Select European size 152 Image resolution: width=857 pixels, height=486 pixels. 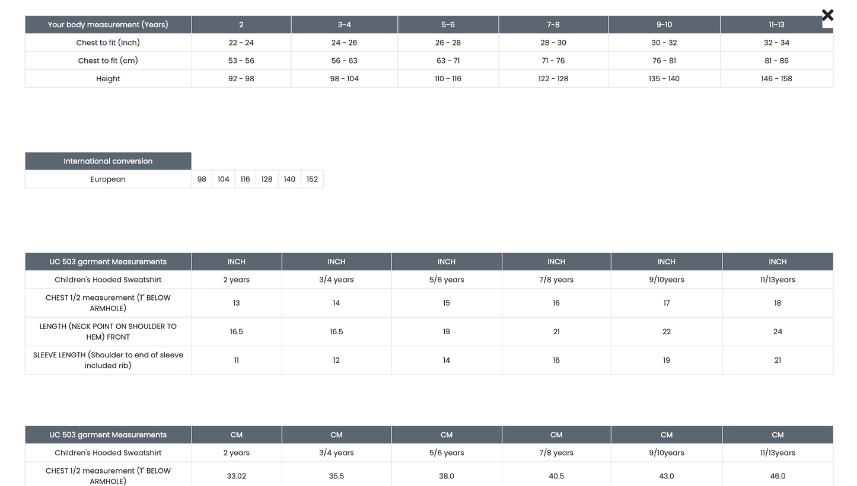[312, 179]
